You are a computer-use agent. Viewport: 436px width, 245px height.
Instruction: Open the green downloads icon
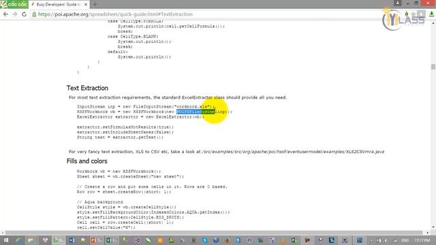pyautogui.click(x=431, y=14)
